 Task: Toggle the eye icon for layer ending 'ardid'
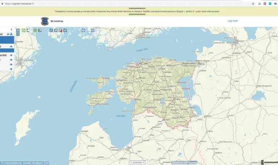click(x=11, y=55)
